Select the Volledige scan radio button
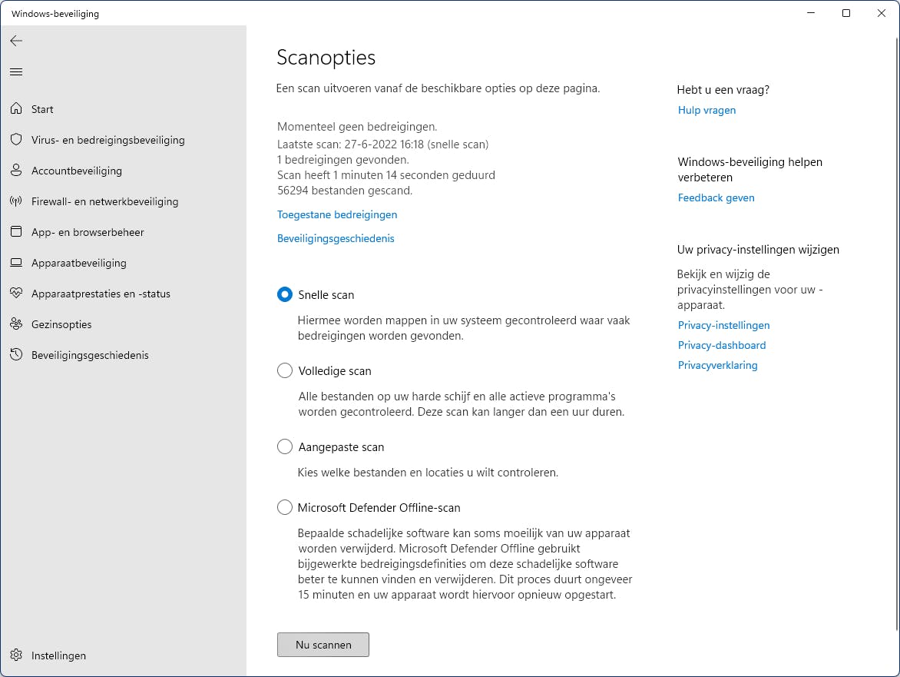 [x=285, y=370]
